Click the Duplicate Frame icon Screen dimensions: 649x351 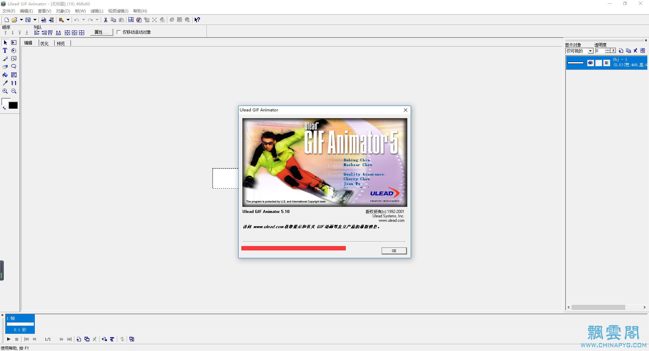pos(87,339)
